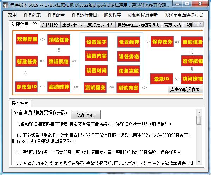
Task: Click the 测试提交 red block
Action: (95, 87)
